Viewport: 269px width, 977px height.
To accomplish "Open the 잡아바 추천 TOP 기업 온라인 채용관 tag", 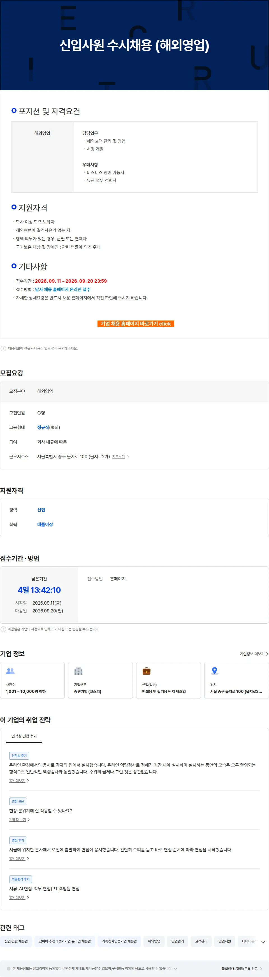I will pyautogui.click(x=65, y=941).
